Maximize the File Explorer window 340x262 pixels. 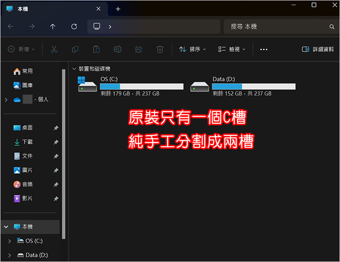314,5
